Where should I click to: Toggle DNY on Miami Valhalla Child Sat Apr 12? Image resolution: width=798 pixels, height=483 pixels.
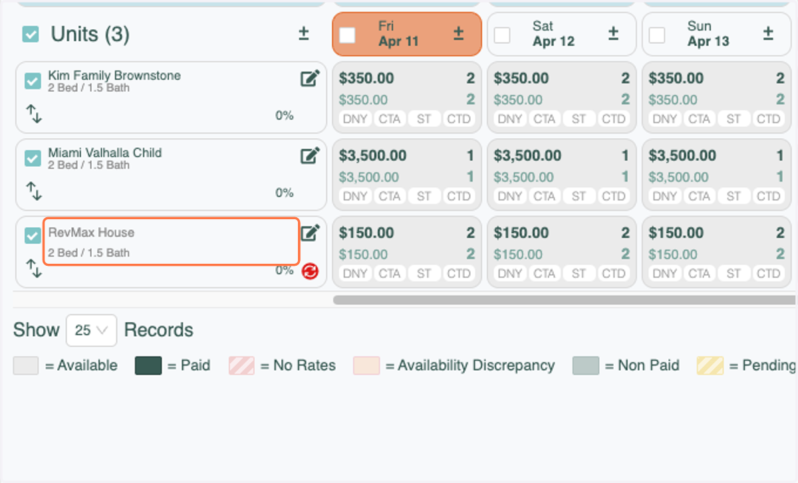(x=510, y=197)
